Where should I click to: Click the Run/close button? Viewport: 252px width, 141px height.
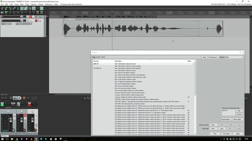pos(226,134)
